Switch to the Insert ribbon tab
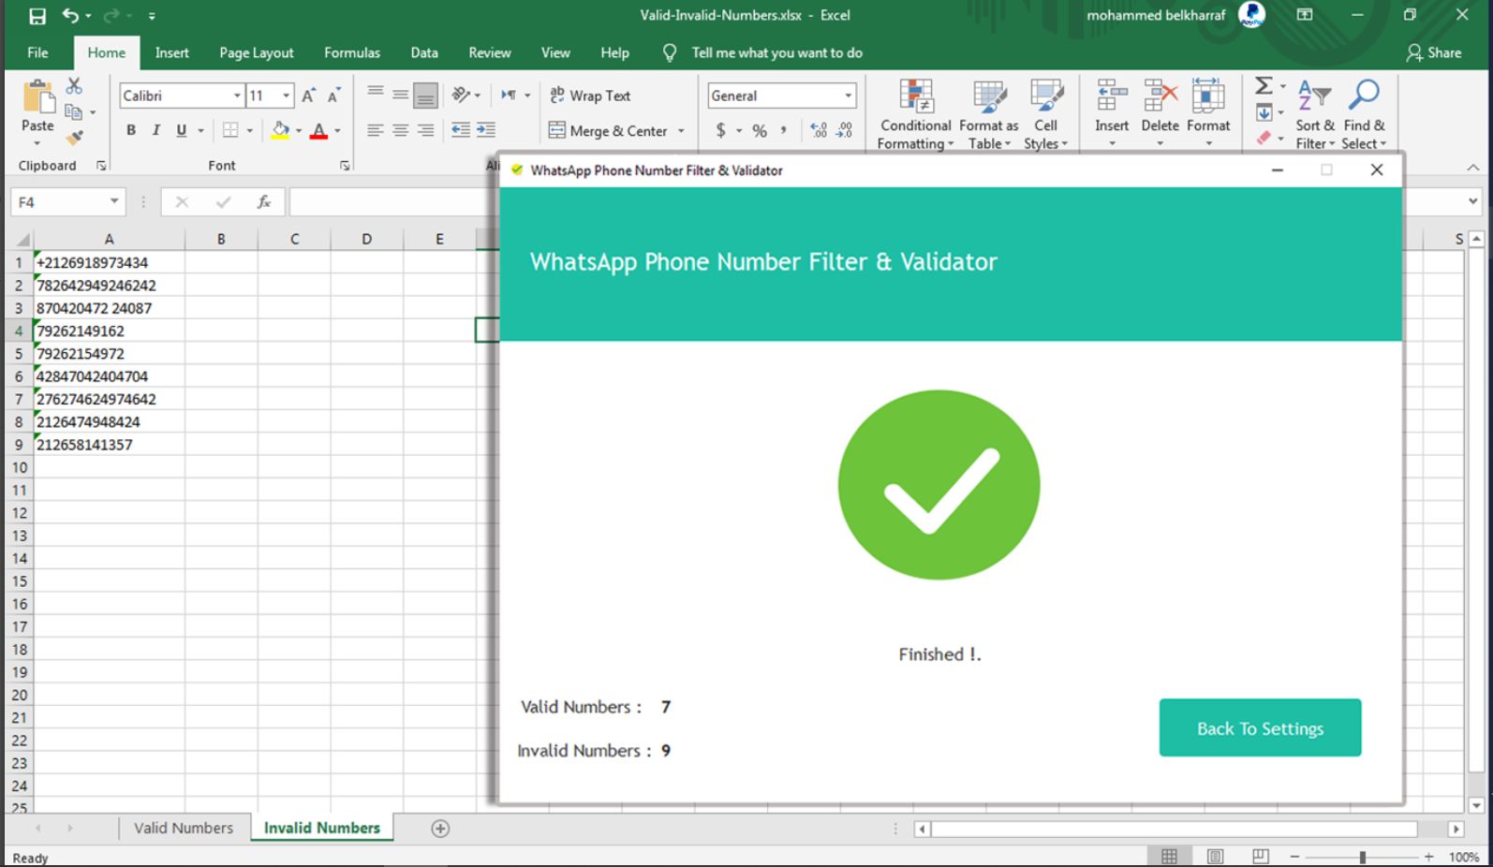Screen dimensions: 1493x867 click(172, 52)
